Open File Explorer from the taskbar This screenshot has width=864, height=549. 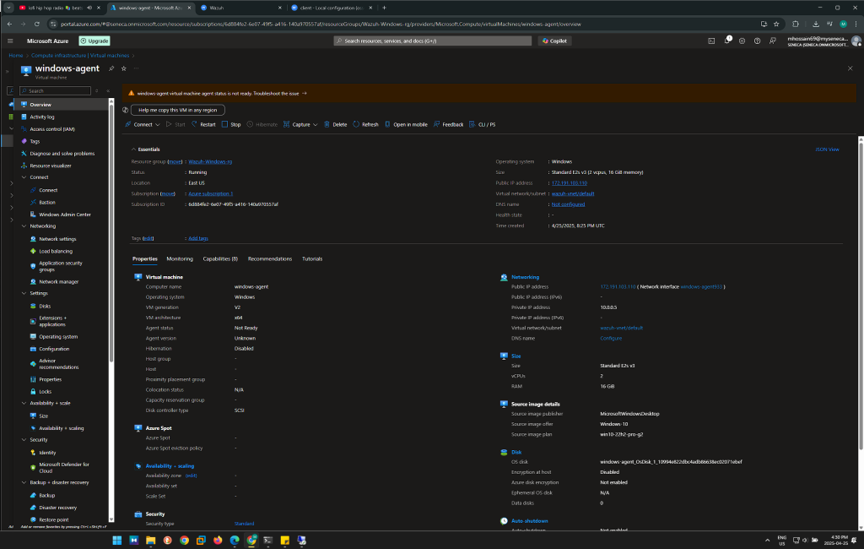tap(150, 541)
